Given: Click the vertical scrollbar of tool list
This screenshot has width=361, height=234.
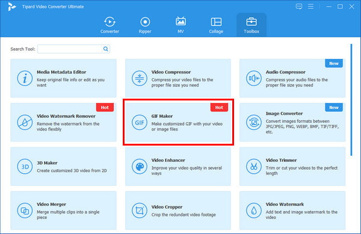Looking at the screenshot, I should click(351, 100).
